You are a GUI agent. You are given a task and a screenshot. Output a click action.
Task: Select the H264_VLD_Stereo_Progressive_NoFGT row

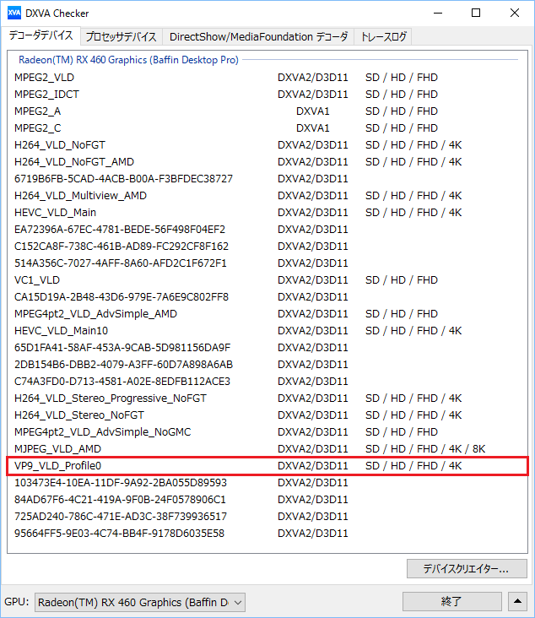[x=267, y=398]
